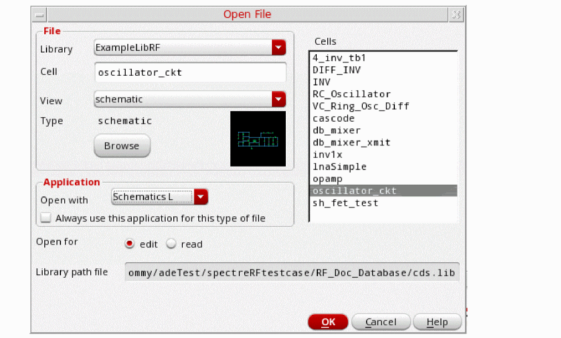
Task: Pick the lnaSimple cell entry
Action: (339, 167)
